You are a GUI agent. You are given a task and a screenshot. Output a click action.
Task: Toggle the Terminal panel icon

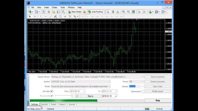coord(58,12)
